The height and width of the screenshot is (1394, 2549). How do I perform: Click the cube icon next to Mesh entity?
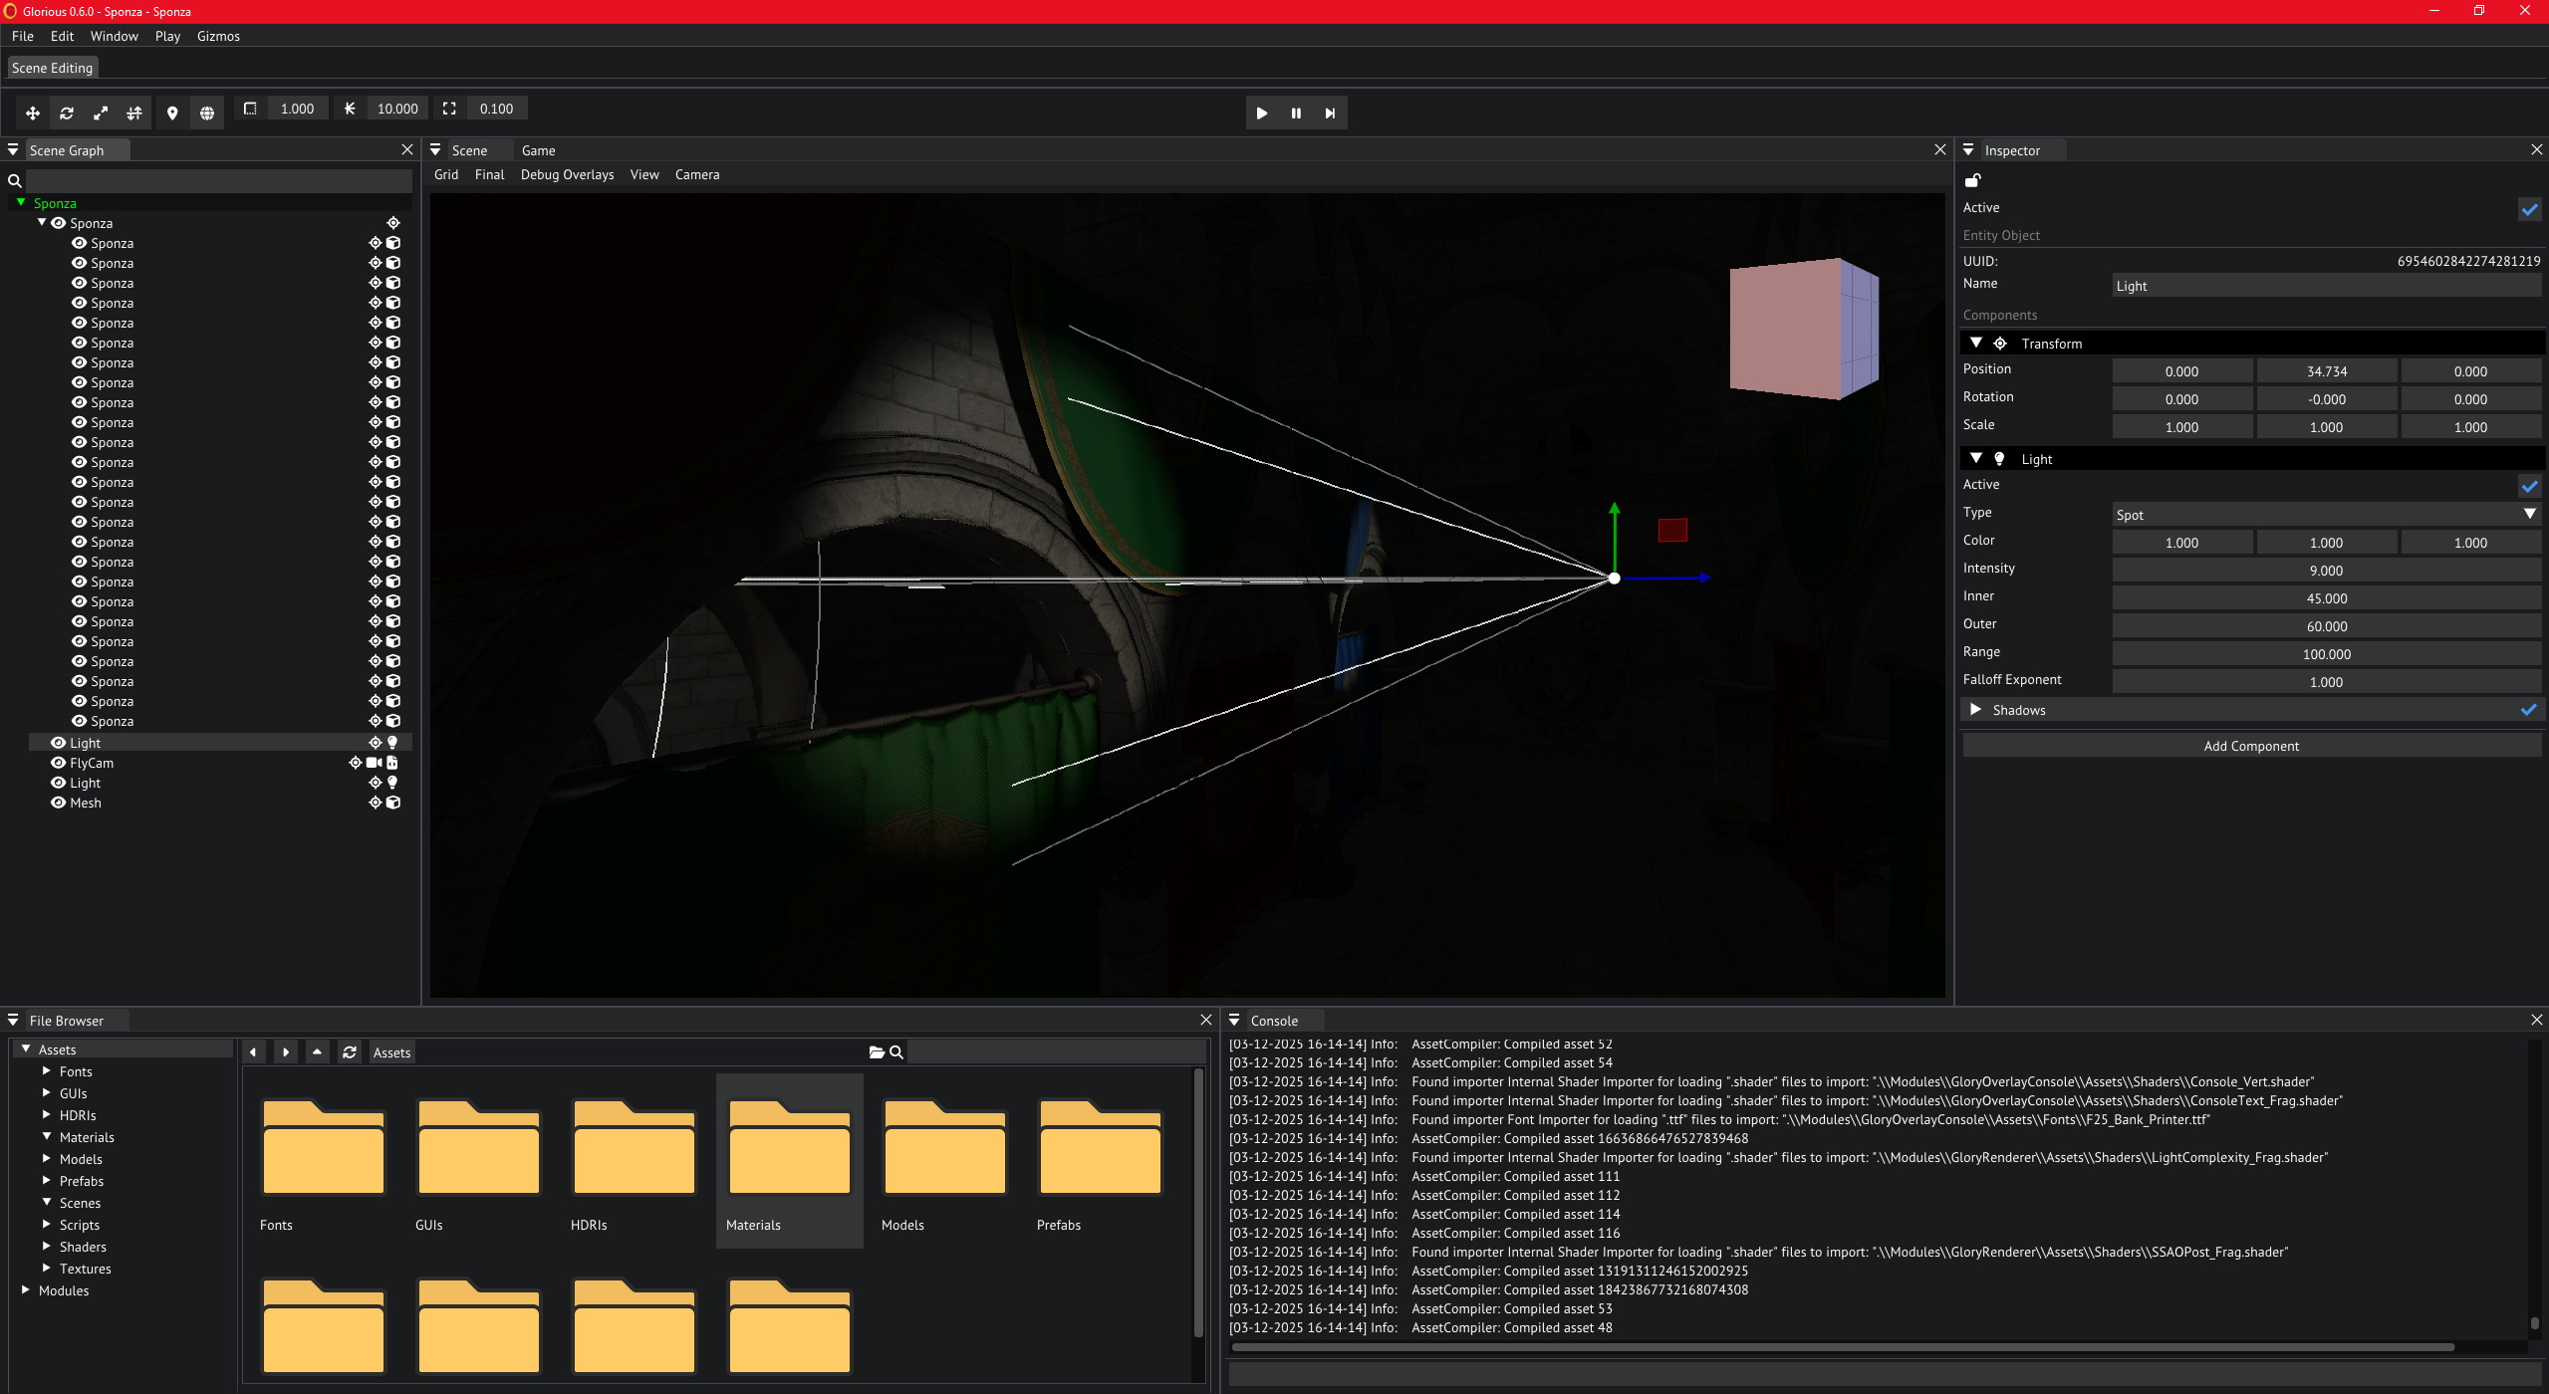click(x=393, y=803)
